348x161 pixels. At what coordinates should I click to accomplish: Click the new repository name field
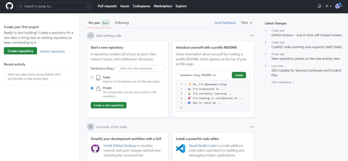(x=140, y=68)
